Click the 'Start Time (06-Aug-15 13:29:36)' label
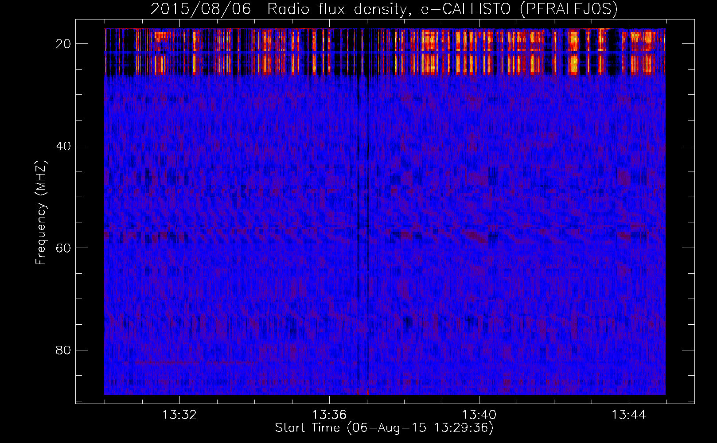Image resolution: width=717 pixels, height=443 pixels. coord(384,428)
